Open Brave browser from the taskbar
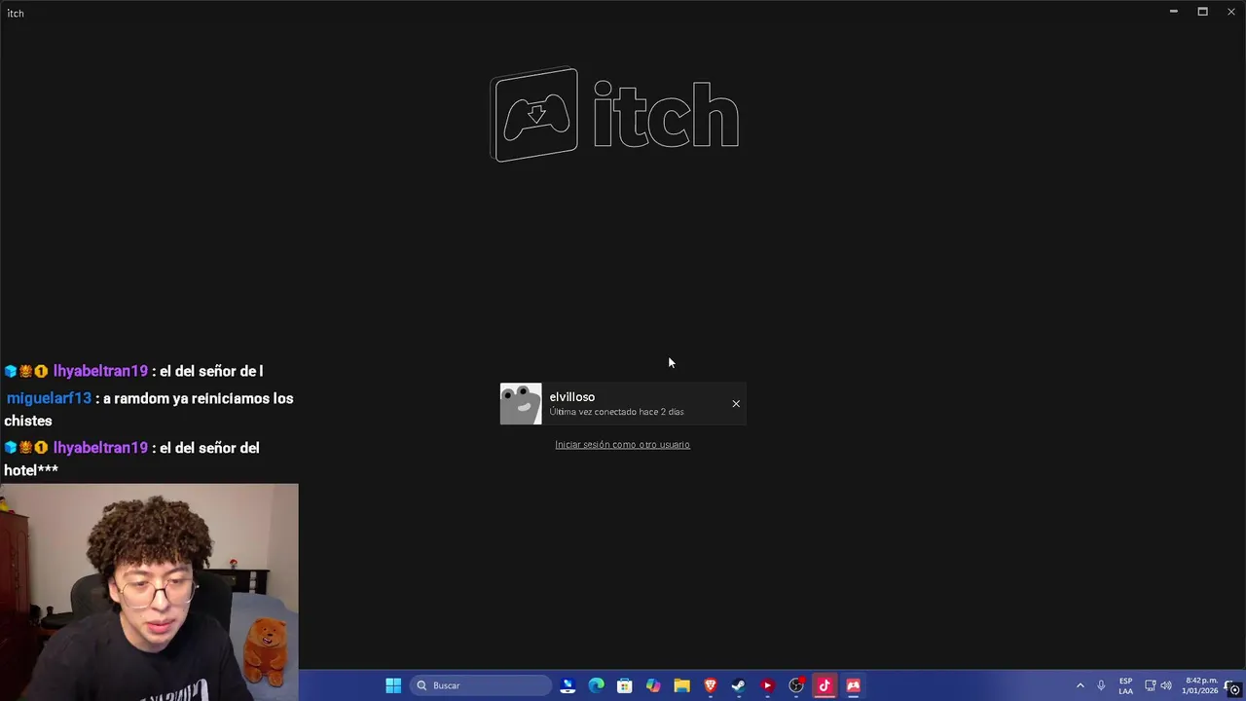Viewport: 1246px width, 701px height. (711, 685)
